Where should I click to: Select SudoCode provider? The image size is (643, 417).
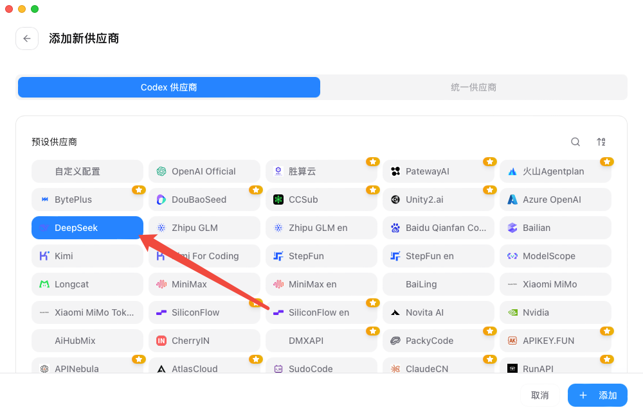click(x=321, y=366)
